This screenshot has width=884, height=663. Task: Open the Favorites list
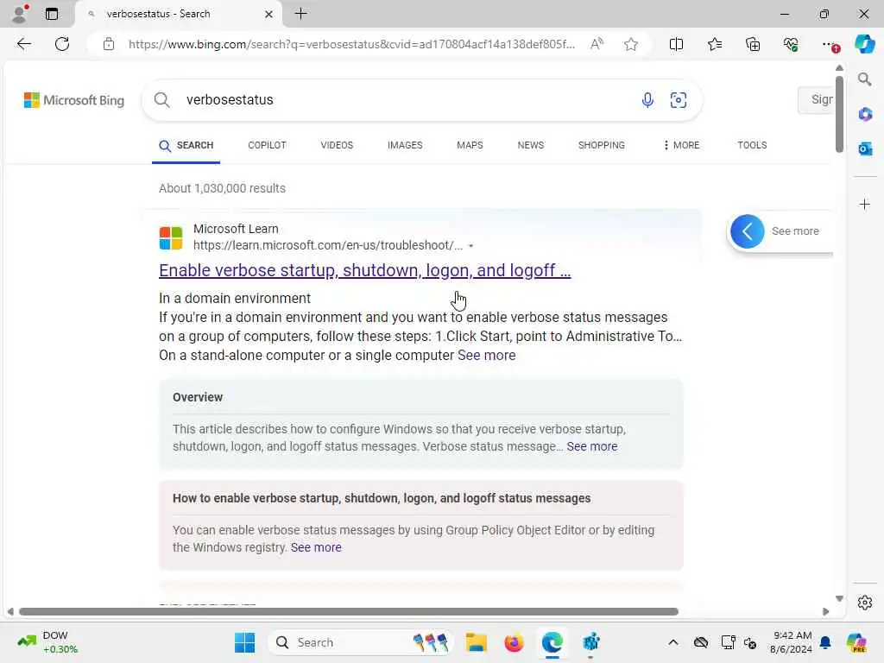click(x=714, y=44)
